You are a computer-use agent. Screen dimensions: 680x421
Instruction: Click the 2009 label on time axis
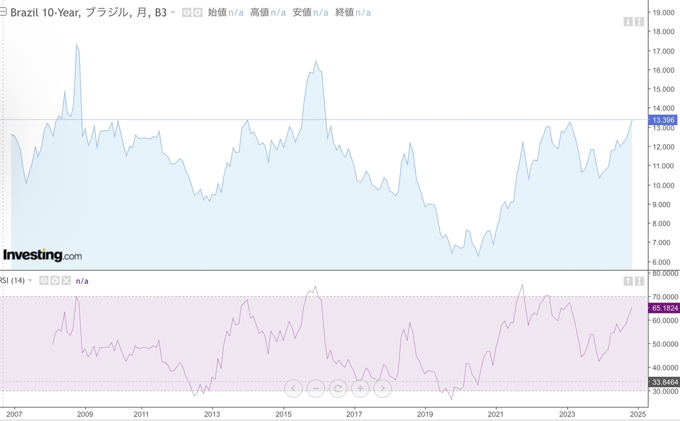point(86,414)
